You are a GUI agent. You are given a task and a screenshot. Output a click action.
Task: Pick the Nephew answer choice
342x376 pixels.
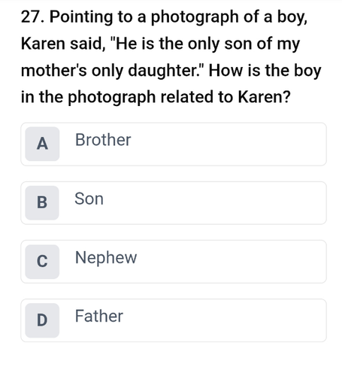coord(174,262)
